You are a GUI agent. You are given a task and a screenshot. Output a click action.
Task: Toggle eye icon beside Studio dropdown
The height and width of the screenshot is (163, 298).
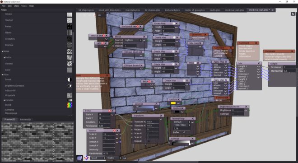(x=125, y=158)
